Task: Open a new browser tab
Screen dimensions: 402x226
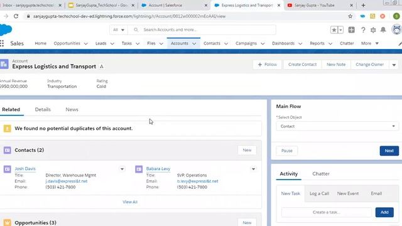Action: 363,5
